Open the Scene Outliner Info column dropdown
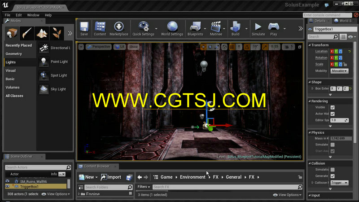The width and height of the screenshot is (359, 202). [61, 174]
